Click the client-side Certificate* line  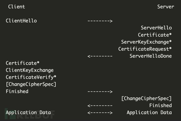pos(23,63)
